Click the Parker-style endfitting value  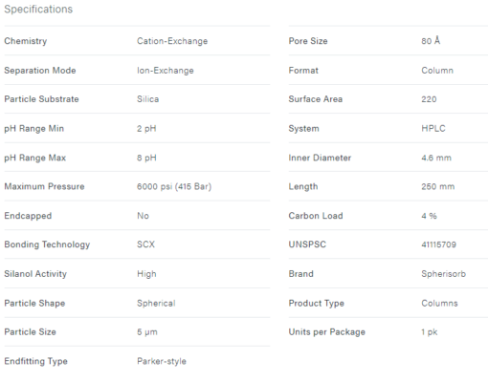162,361
